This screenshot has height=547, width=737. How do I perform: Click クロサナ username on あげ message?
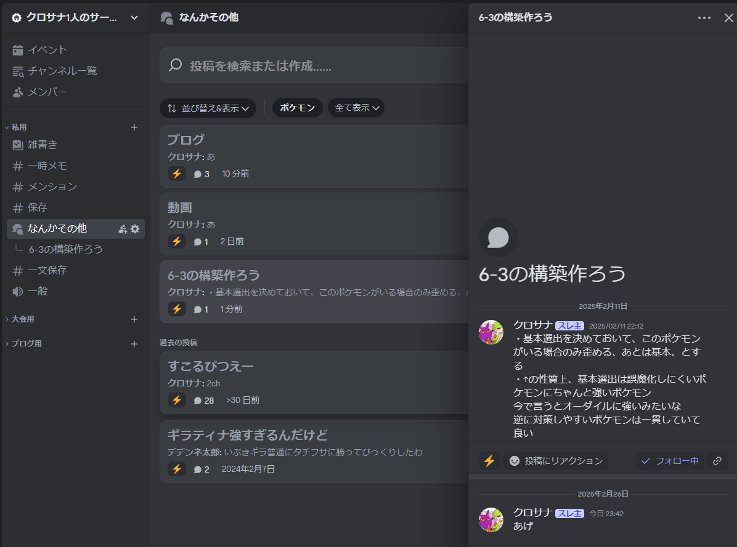(532, 513)
